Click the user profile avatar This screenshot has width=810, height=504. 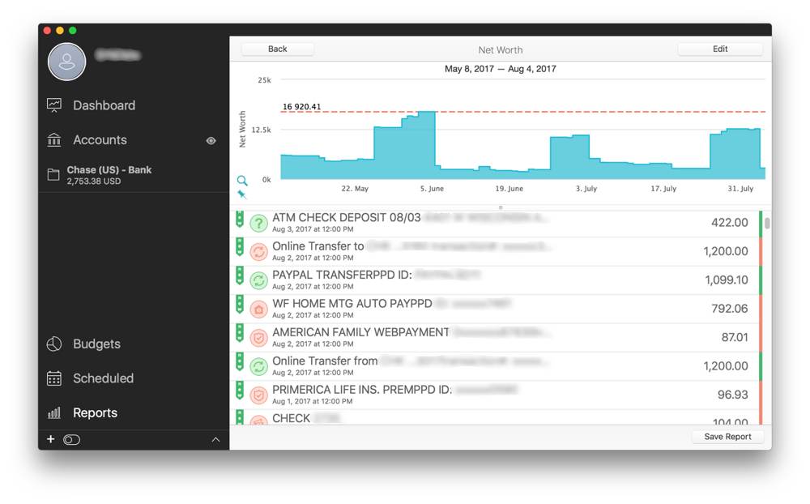click(67, 62)
